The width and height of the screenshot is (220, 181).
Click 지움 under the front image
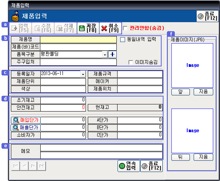203,92
